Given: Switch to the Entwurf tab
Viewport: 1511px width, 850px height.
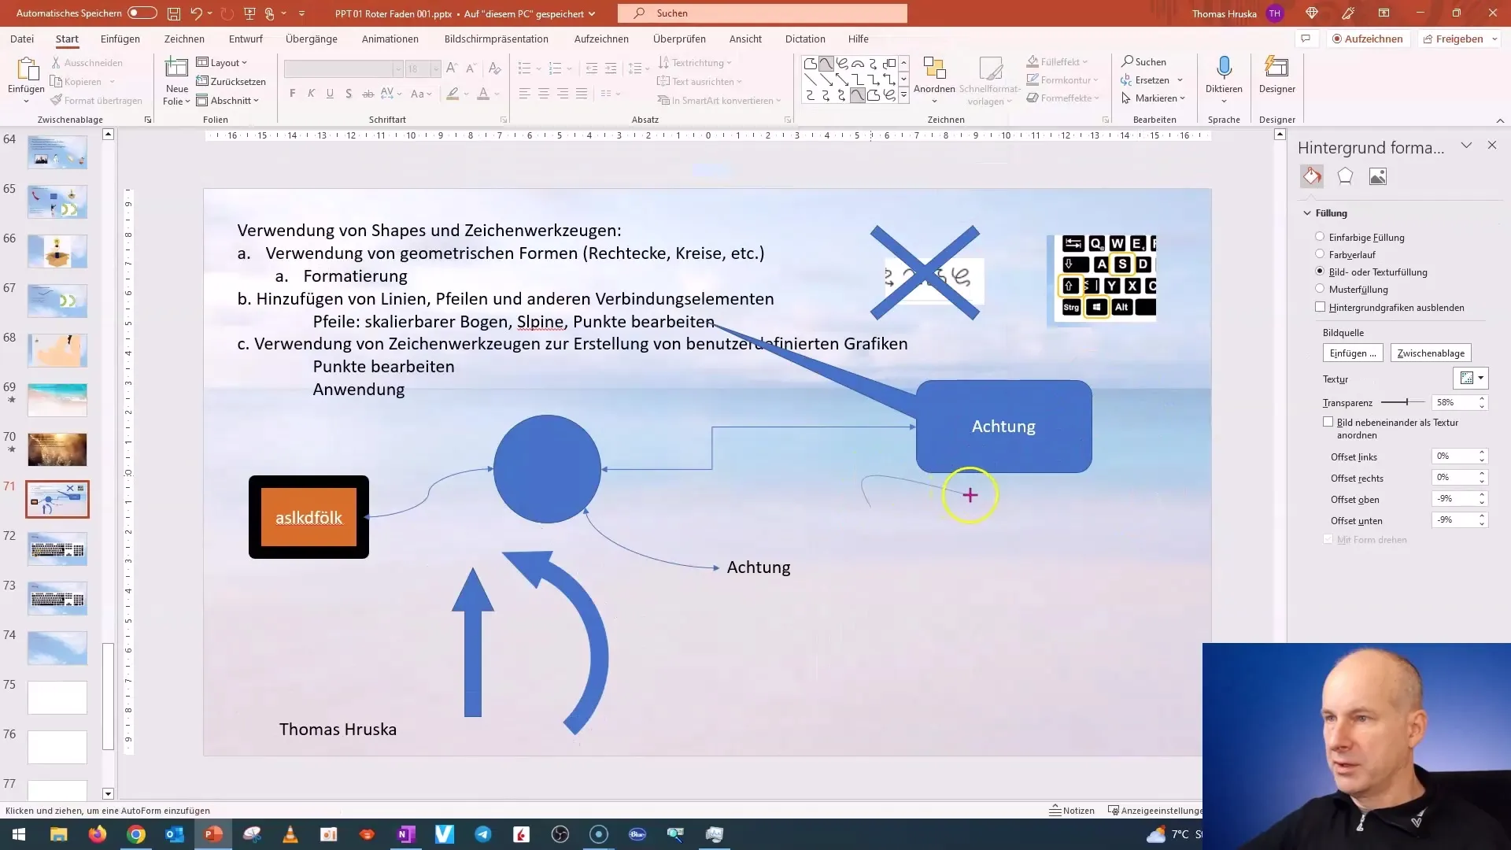Looking at the screenshot, I should (246, 39).
